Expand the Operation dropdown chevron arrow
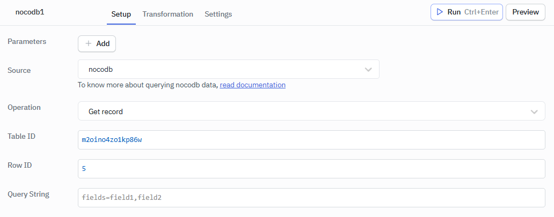Screen dimensions: 554x217 (x=534, y=111)
